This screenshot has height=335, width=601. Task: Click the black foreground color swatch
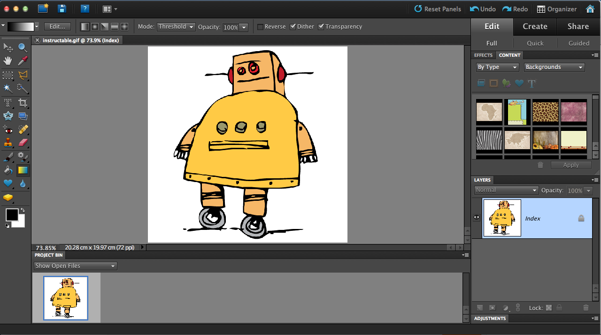point(12,215)
